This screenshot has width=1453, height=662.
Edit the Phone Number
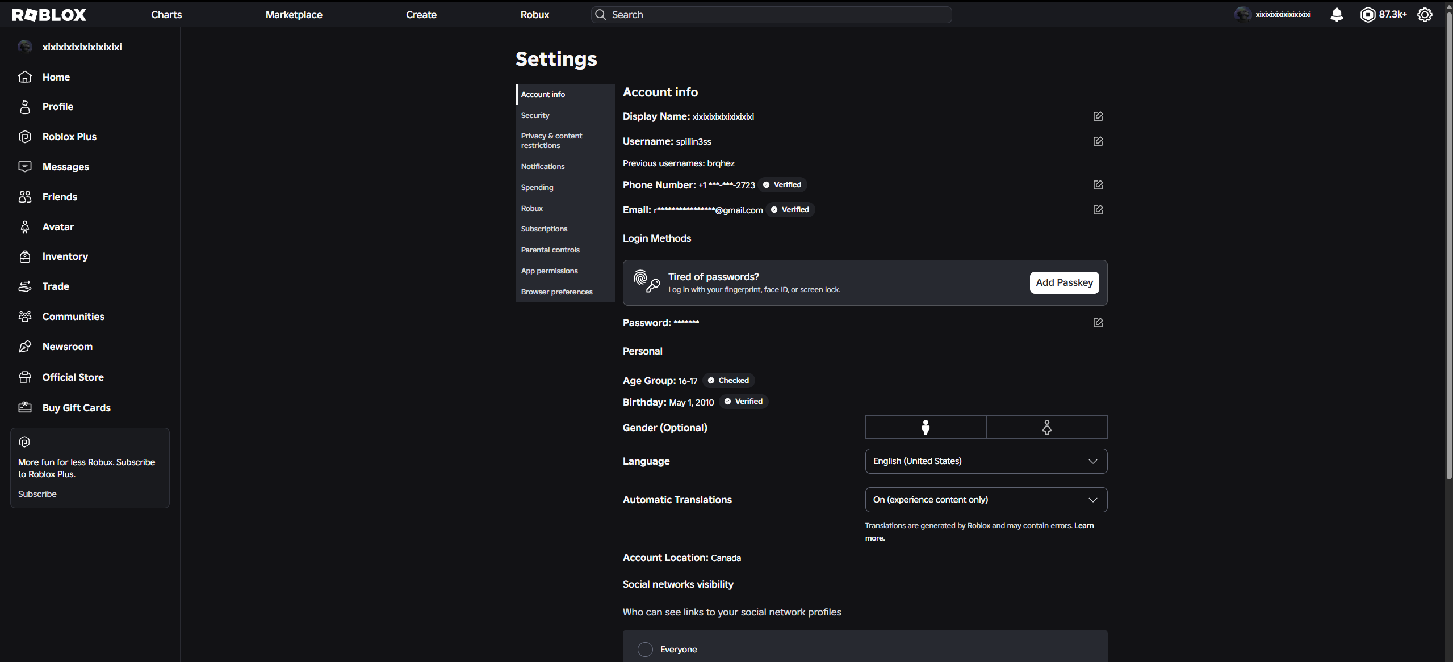pos(1098,185)
